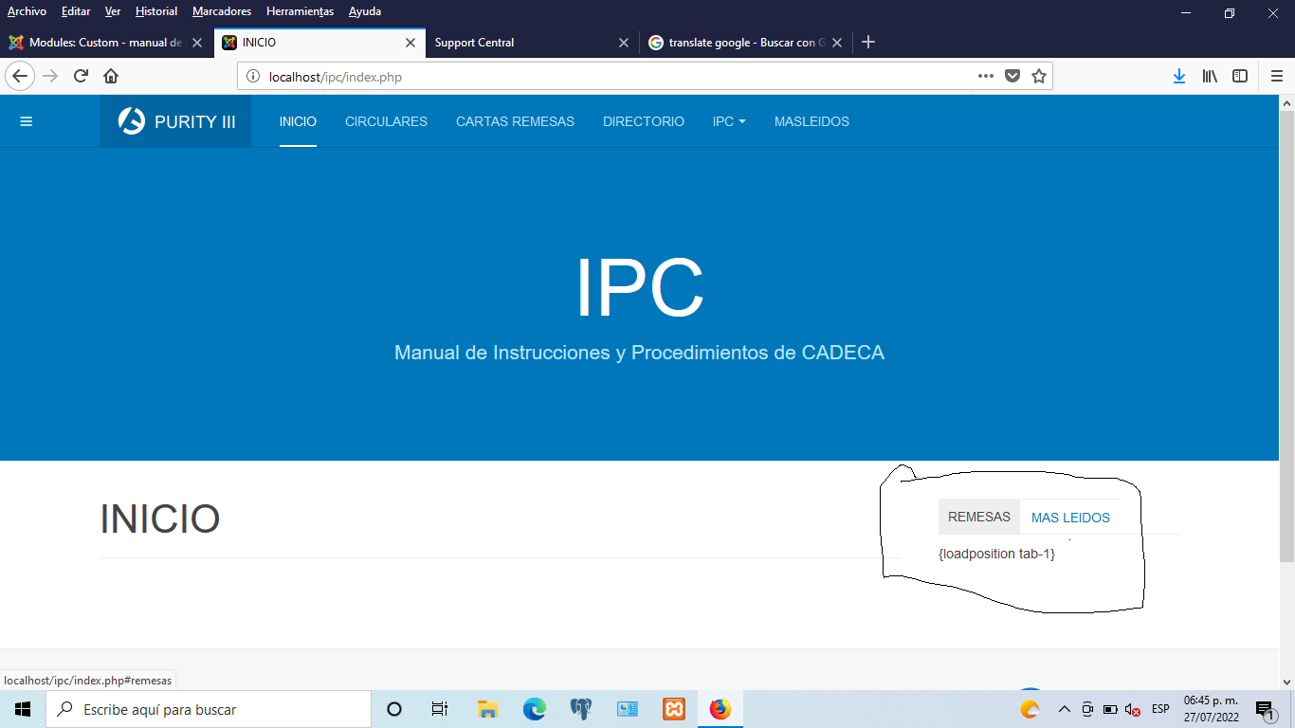
Task: Open a new browser tab
Action: (868, 43)
